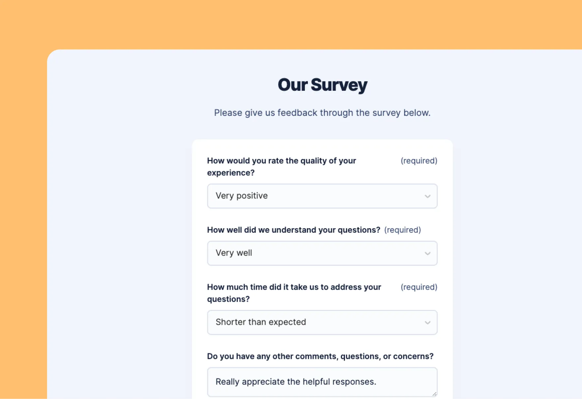Viewport: 582px width, 399px height.
Task: Click the chevron beside 'Shorter than expected'
Action: click(427, 323)
